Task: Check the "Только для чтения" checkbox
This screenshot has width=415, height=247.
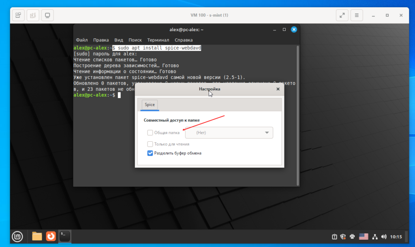Action: pyautogui.click(x=150, y=144)
